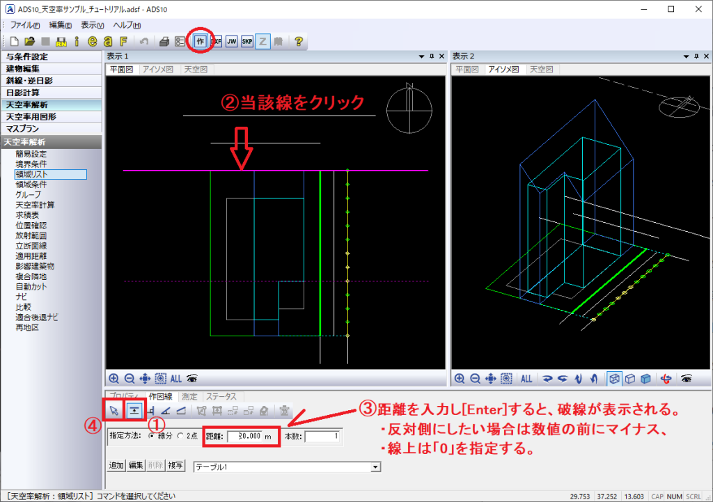Image resolution: width=713 pixels, height=502 pixels.
Task: Select 簡易設定 in 天空率解析 list
Action: pyautogui.click(x=31, y=154)
